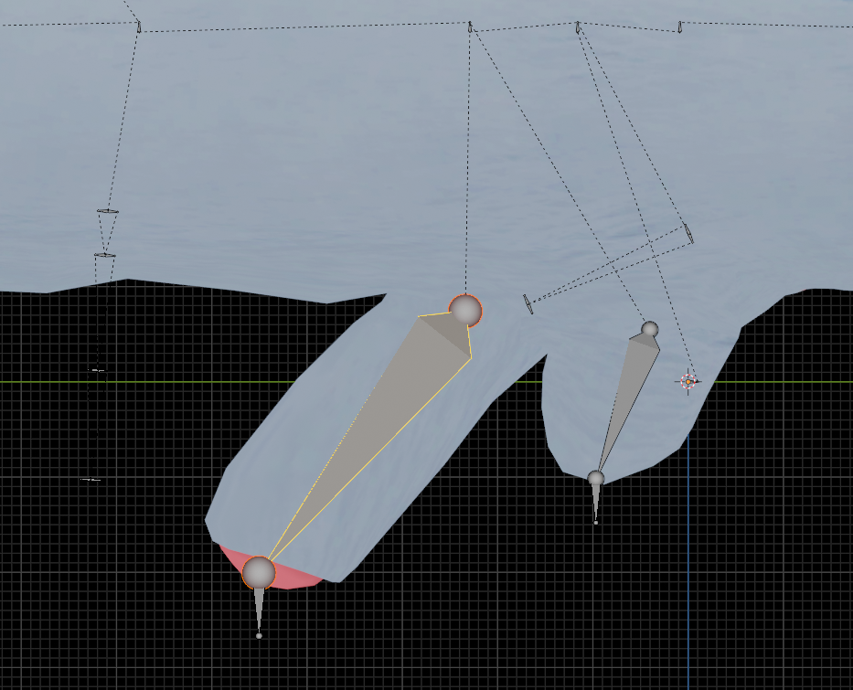Click the bottom joint sphere of the right thin bone

596,479
